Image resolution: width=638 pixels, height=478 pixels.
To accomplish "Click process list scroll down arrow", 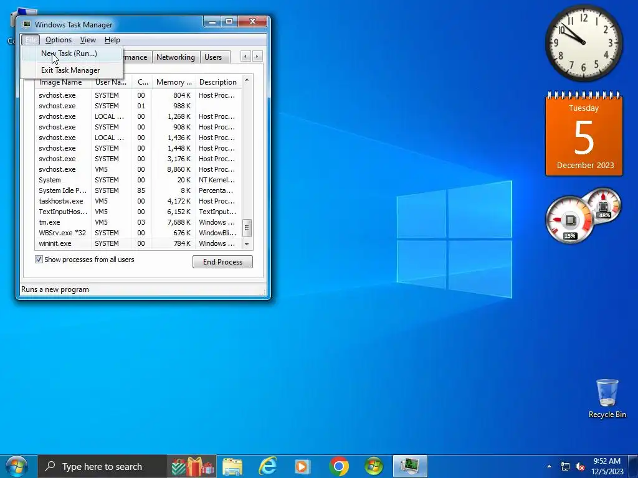I will tap(247, 244).
